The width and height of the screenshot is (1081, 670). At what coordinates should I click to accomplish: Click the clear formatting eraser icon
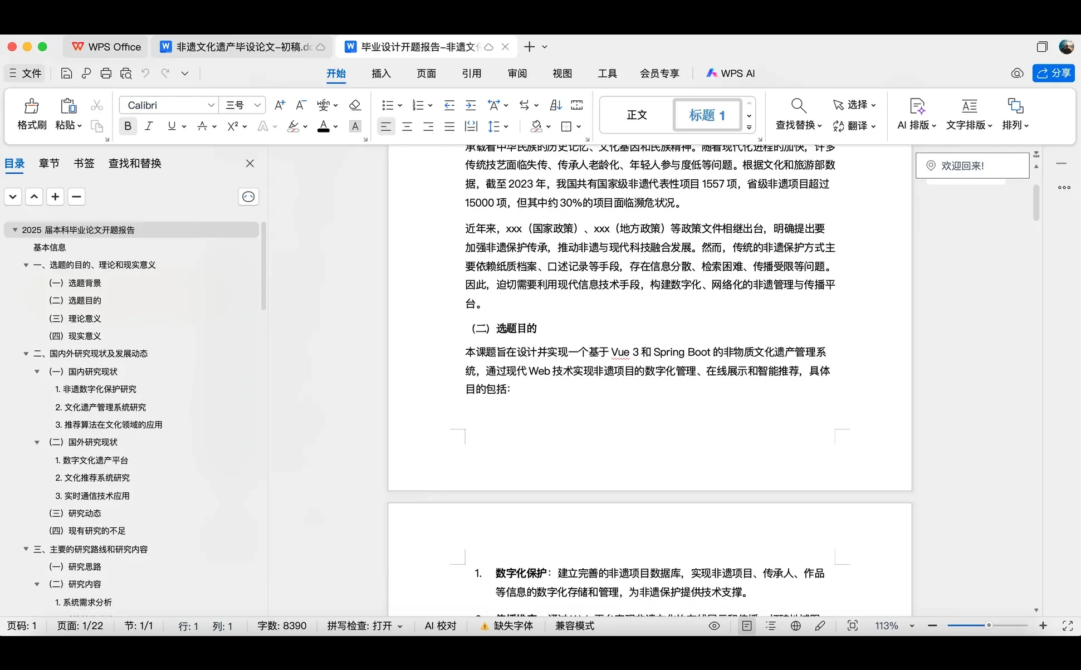[355, 105]
